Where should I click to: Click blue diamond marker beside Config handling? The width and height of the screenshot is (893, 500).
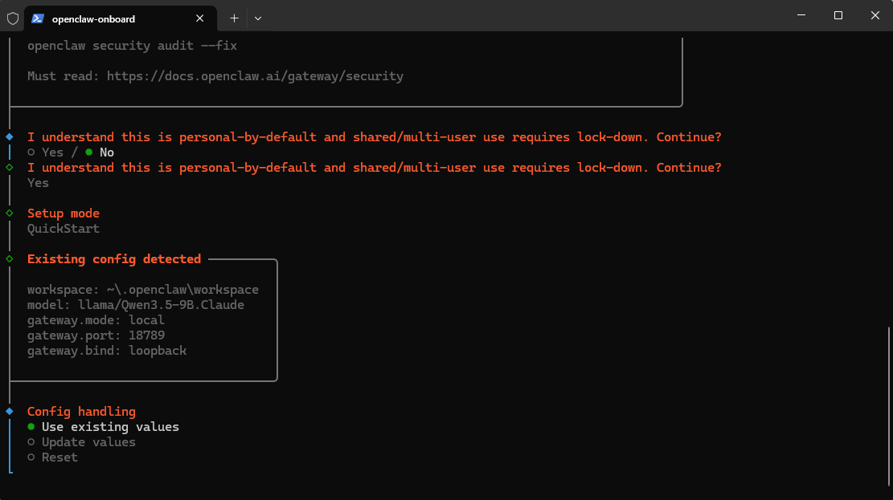pos(10,411)
